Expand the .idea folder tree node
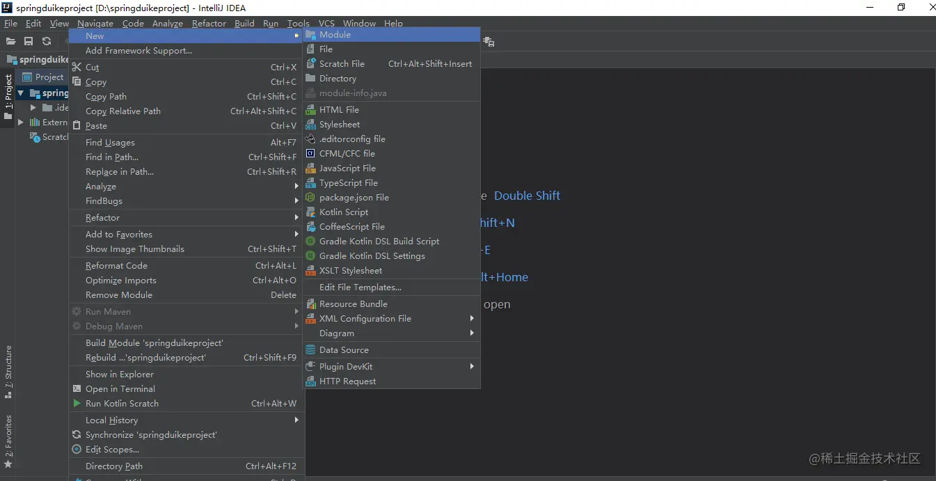The width and height of the screenshot is (936, 481). click(33, 108)
